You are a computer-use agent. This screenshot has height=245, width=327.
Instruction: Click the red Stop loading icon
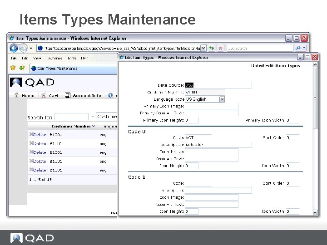click(220, 48)
